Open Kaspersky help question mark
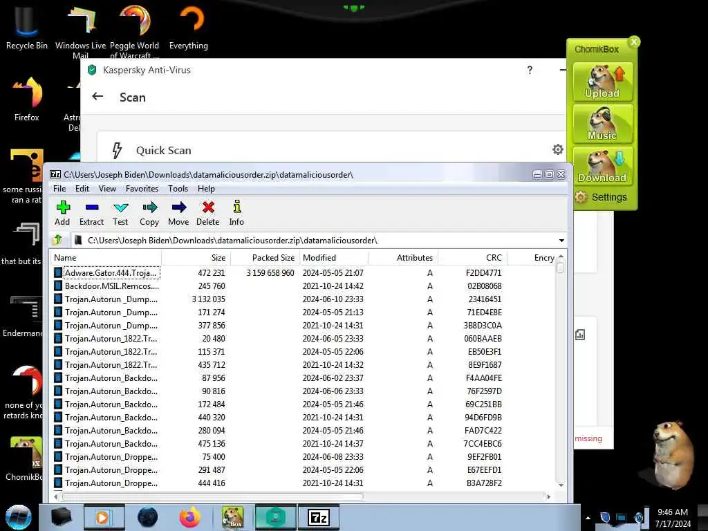This screenshot has width=708, height=531. (x=530, y=70)
